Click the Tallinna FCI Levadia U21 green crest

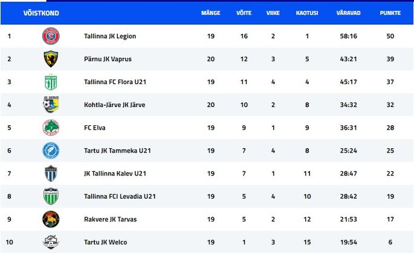click(x=51, y=196)
